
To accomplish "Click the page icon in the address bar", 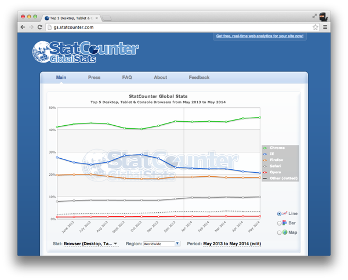I will [49, 27].
